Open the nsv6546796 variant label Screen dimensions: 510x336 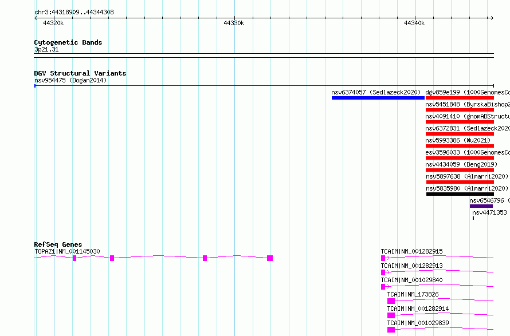[489, 200]
